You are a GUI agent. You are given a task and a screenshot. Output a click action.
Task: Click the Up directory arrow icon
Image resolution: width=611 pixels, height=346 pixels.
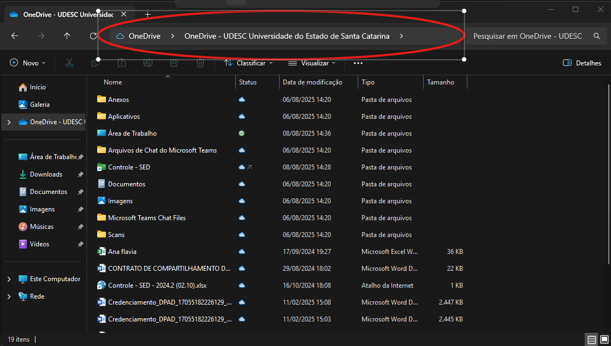67,36
